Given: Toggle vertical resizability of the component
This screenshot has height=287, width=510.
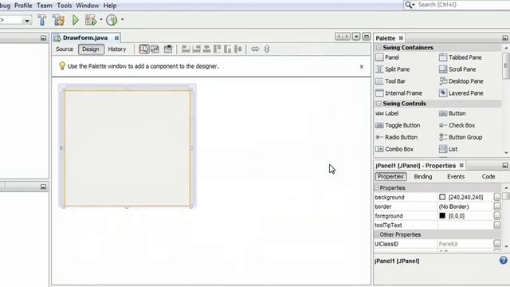Looking at the screenshot, I should pyautogui.click(x=267, y=49).
